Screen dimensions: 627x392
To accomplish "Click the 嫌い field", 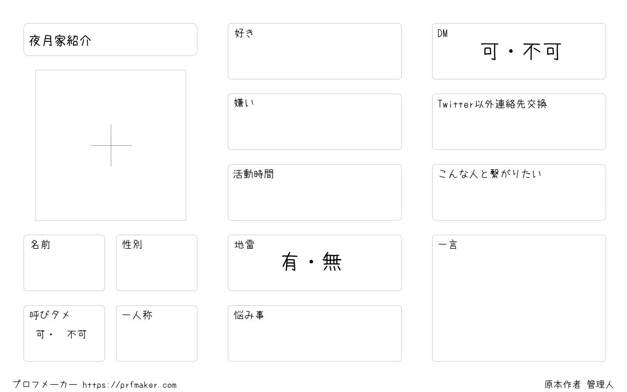I will tap(315, 122).
